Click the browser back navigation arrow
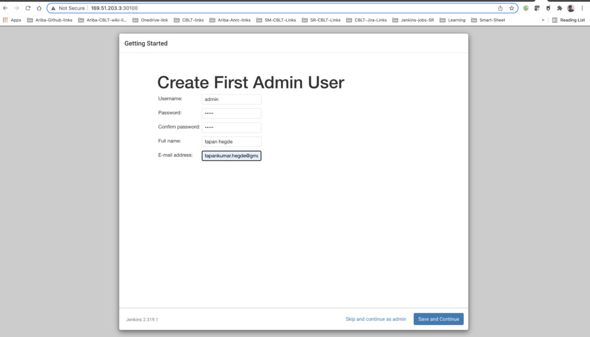The height and width of the screenshot is (337, 590). tap(6, 8)
